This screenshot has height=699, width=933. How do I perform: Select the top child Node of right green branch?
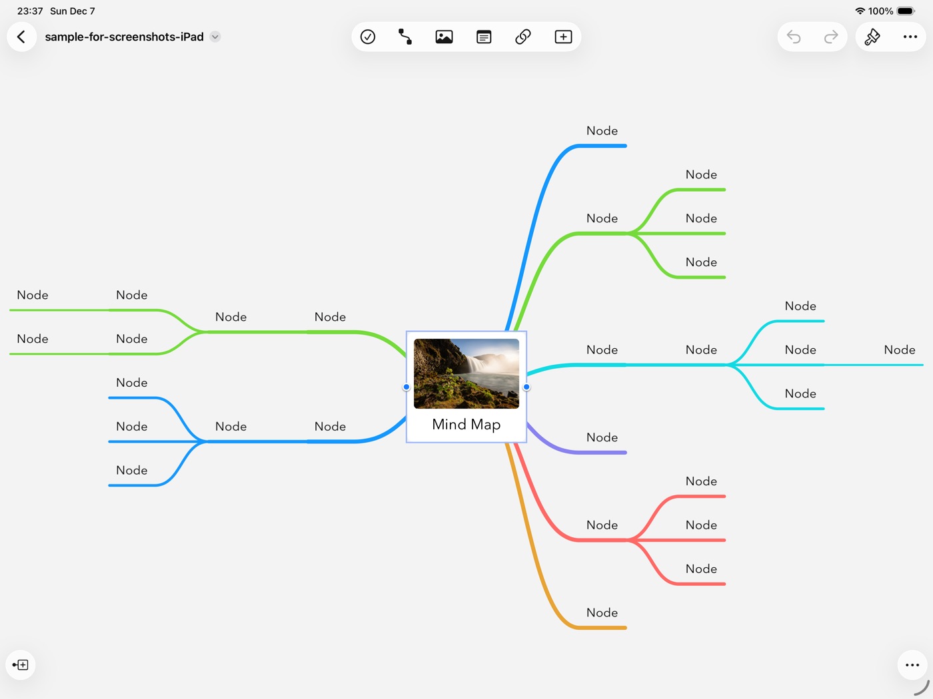701,174
